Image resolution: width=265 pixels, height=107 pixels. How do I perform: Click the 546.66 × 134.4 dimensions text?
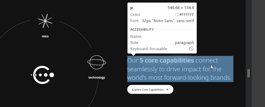pyautogui.click(x=180, y=8)
